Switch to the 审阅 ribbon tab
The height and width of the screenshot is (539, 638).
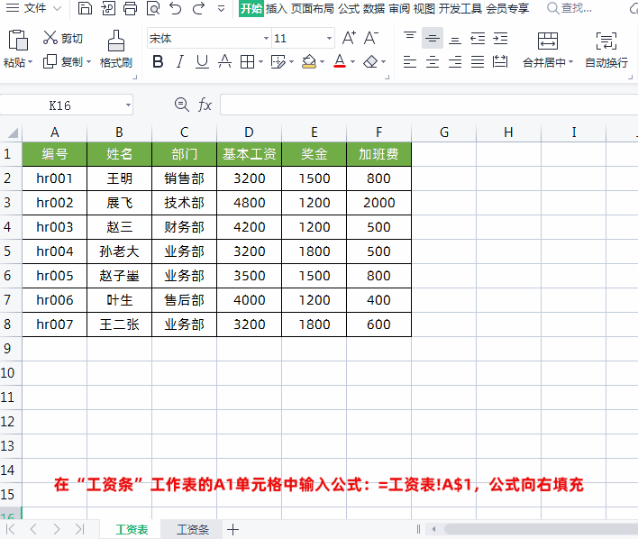coord(399,8)
